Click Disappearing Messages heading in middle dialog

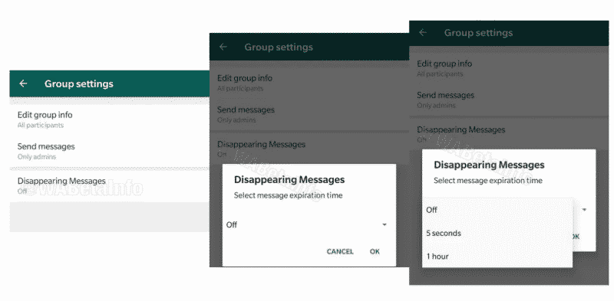click(x=289, y=180)
